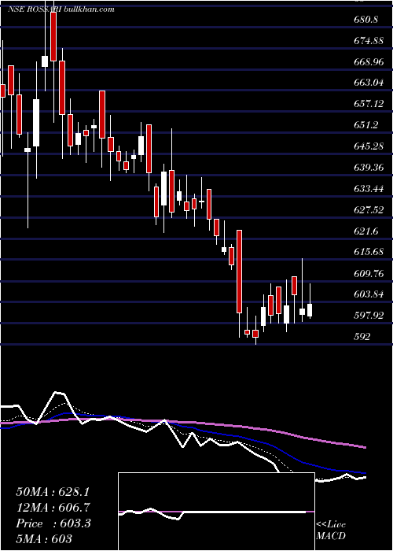Click the 5MA : 603 readout
Screen dimensions: 393x551
point(44,538)
